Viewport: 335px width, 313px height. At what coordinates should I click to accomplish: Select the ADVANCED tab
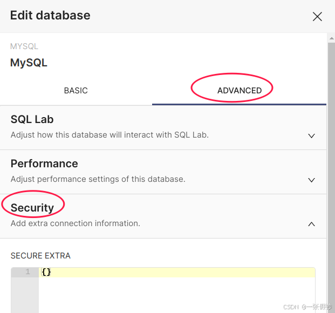pyautogui.click(x=240, y=91)
